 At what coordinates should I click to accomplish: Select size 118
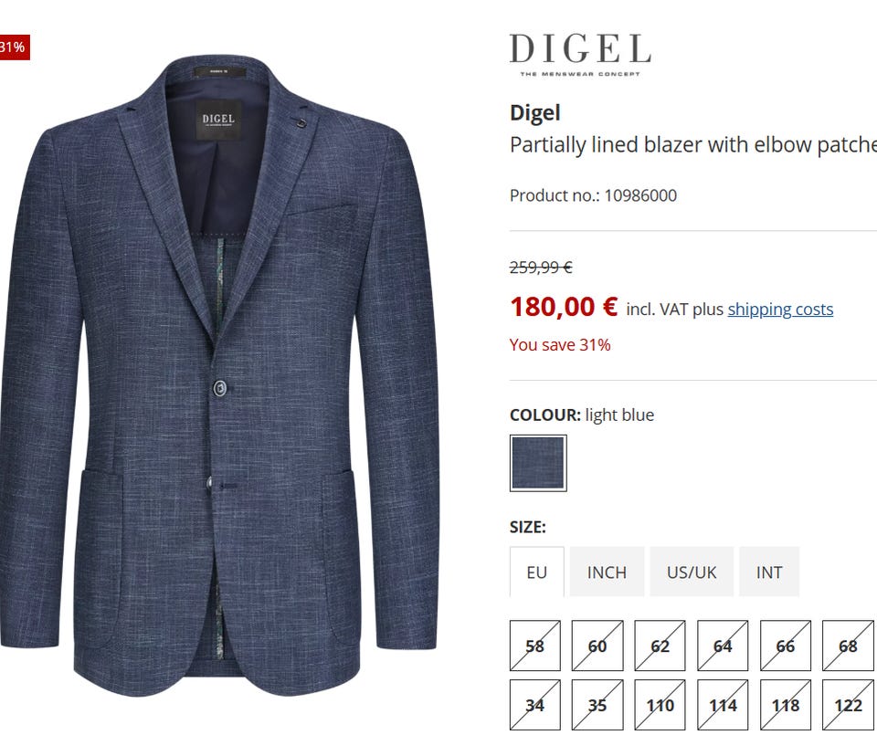(x=786, y=705)
